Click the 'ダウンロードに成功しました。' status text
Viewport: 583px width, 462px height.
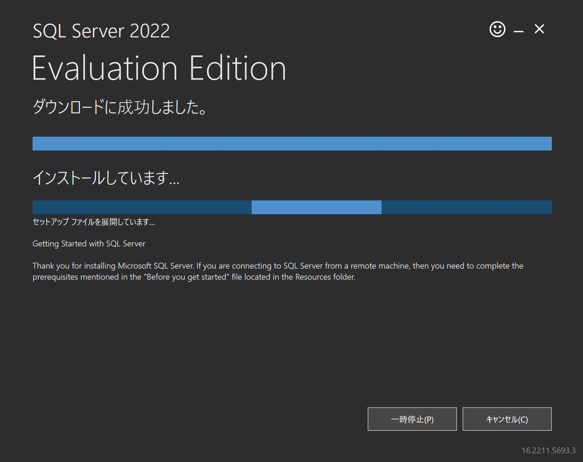(x=120, y=107)
